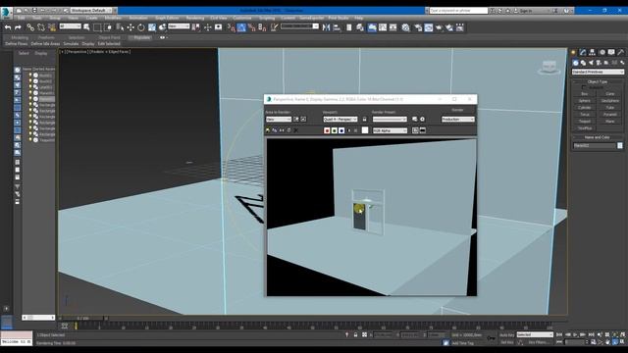Viewport: 628px width, 353px height.
Task: Click the Mirror tool icon
Action: 327,27
